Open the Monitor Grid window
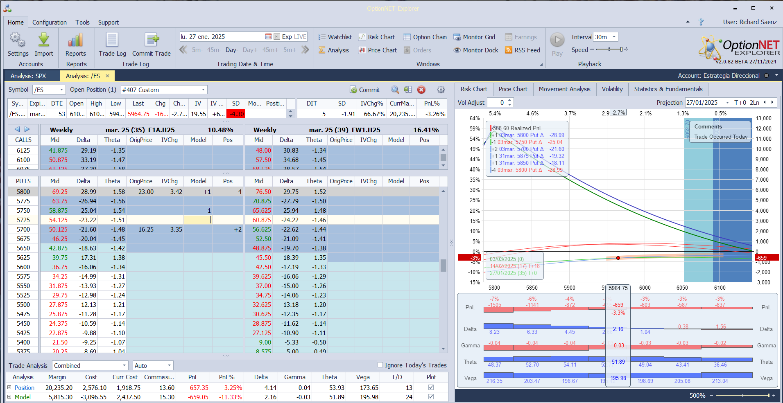The height and width of the screenshot is (403, 783). pyautogui.click(x=474, y=37)
